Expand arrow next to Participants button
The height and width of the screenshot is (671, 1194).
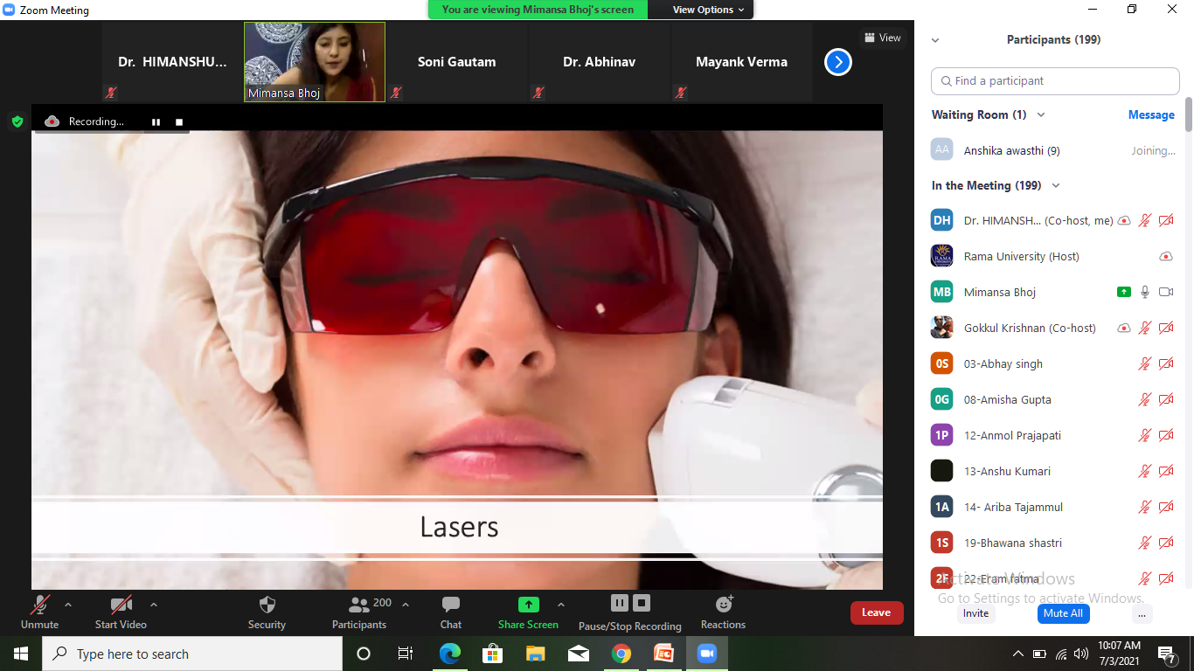pos(405,604)
